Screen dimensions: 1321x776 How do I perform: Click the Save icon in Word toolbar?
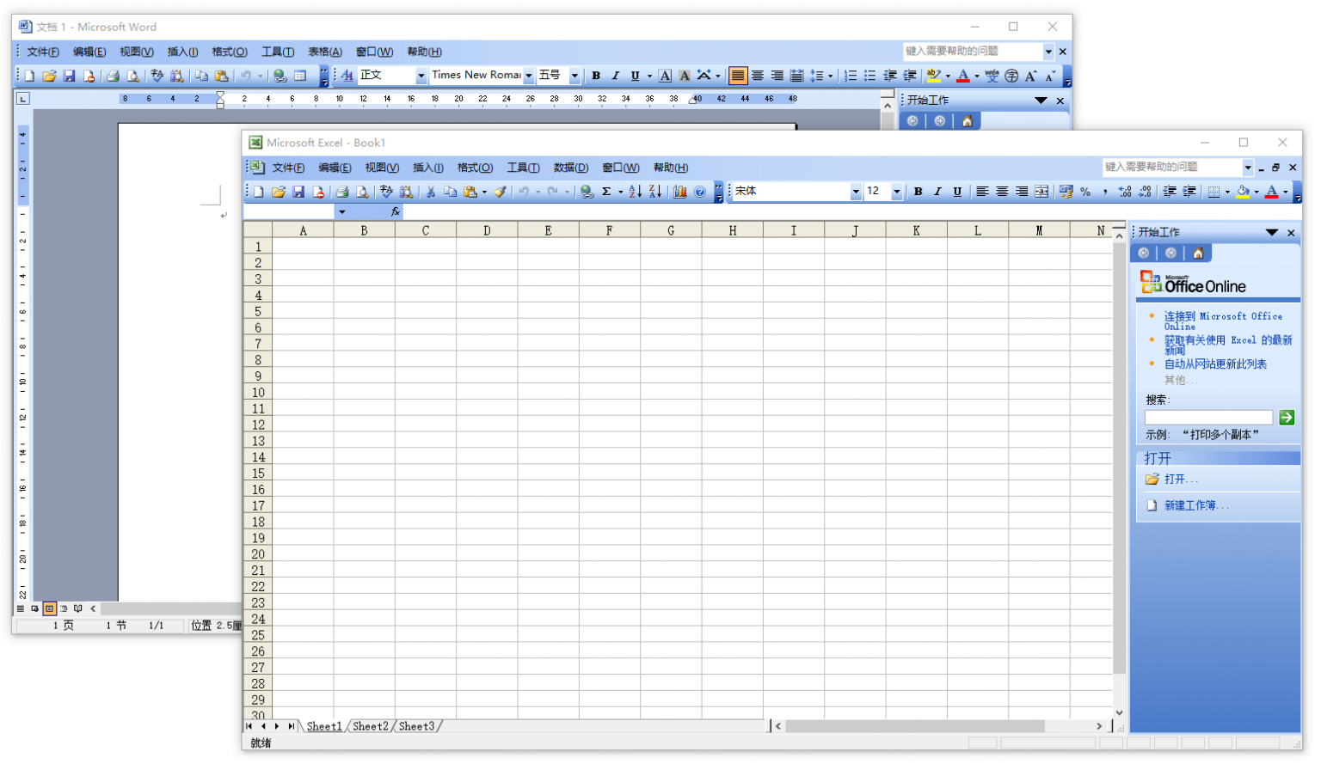pyautogui.click(x=69, y=76)
